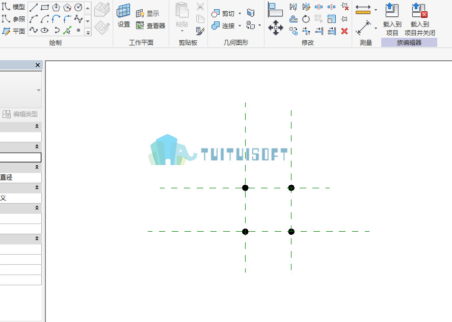Select the Scale tool

[x=332, y=19]
